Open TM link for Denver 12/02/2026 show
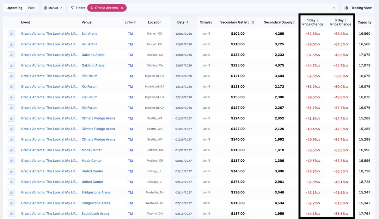The height and width of the screenshot is (219, 379). tap(130, 34)
